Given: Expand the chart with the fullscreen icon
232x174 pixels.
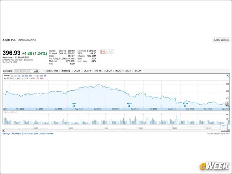Looking at the screenshot, I should click(227, 76).
